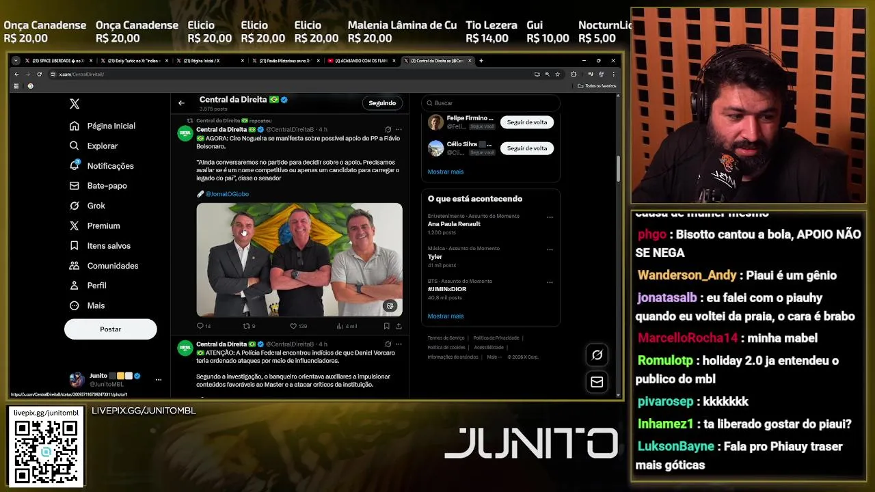Expand the Mais sidebar menu

click(87, 305)
